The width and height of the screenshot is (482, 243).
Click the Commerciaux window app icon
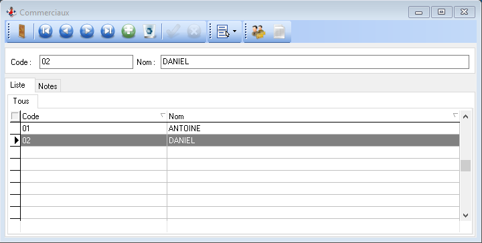tap(11, 12)
